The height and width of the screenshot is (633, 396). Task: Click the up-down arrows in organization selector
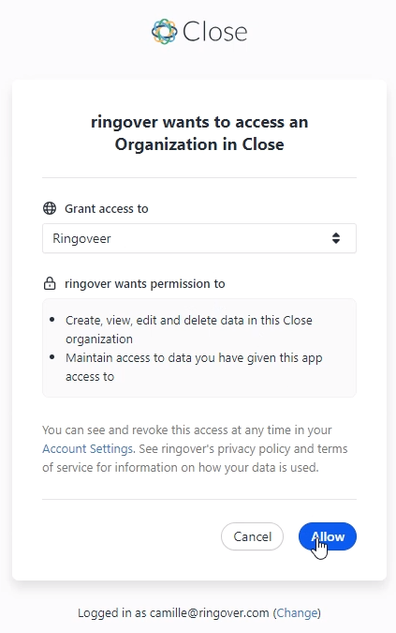(336, 238)
